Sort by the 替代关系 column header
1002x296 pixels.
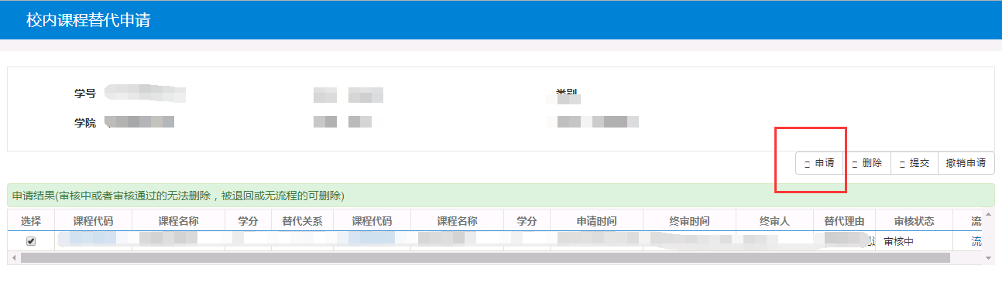point(302,221)
